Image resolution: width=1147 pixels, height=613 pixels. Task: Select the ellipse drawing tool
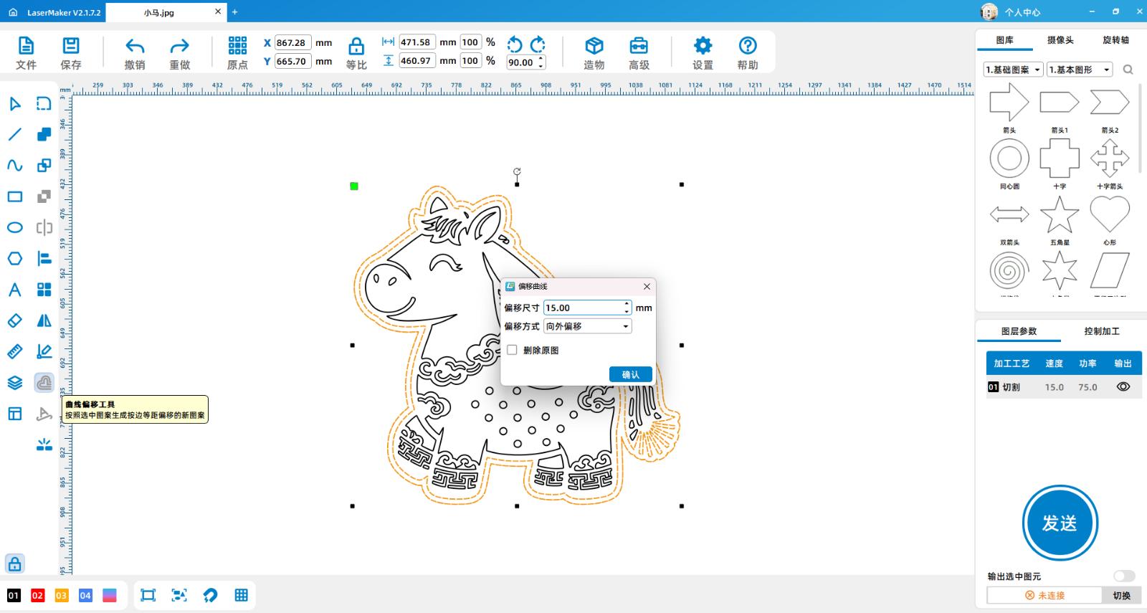click(x=14, y=228)
